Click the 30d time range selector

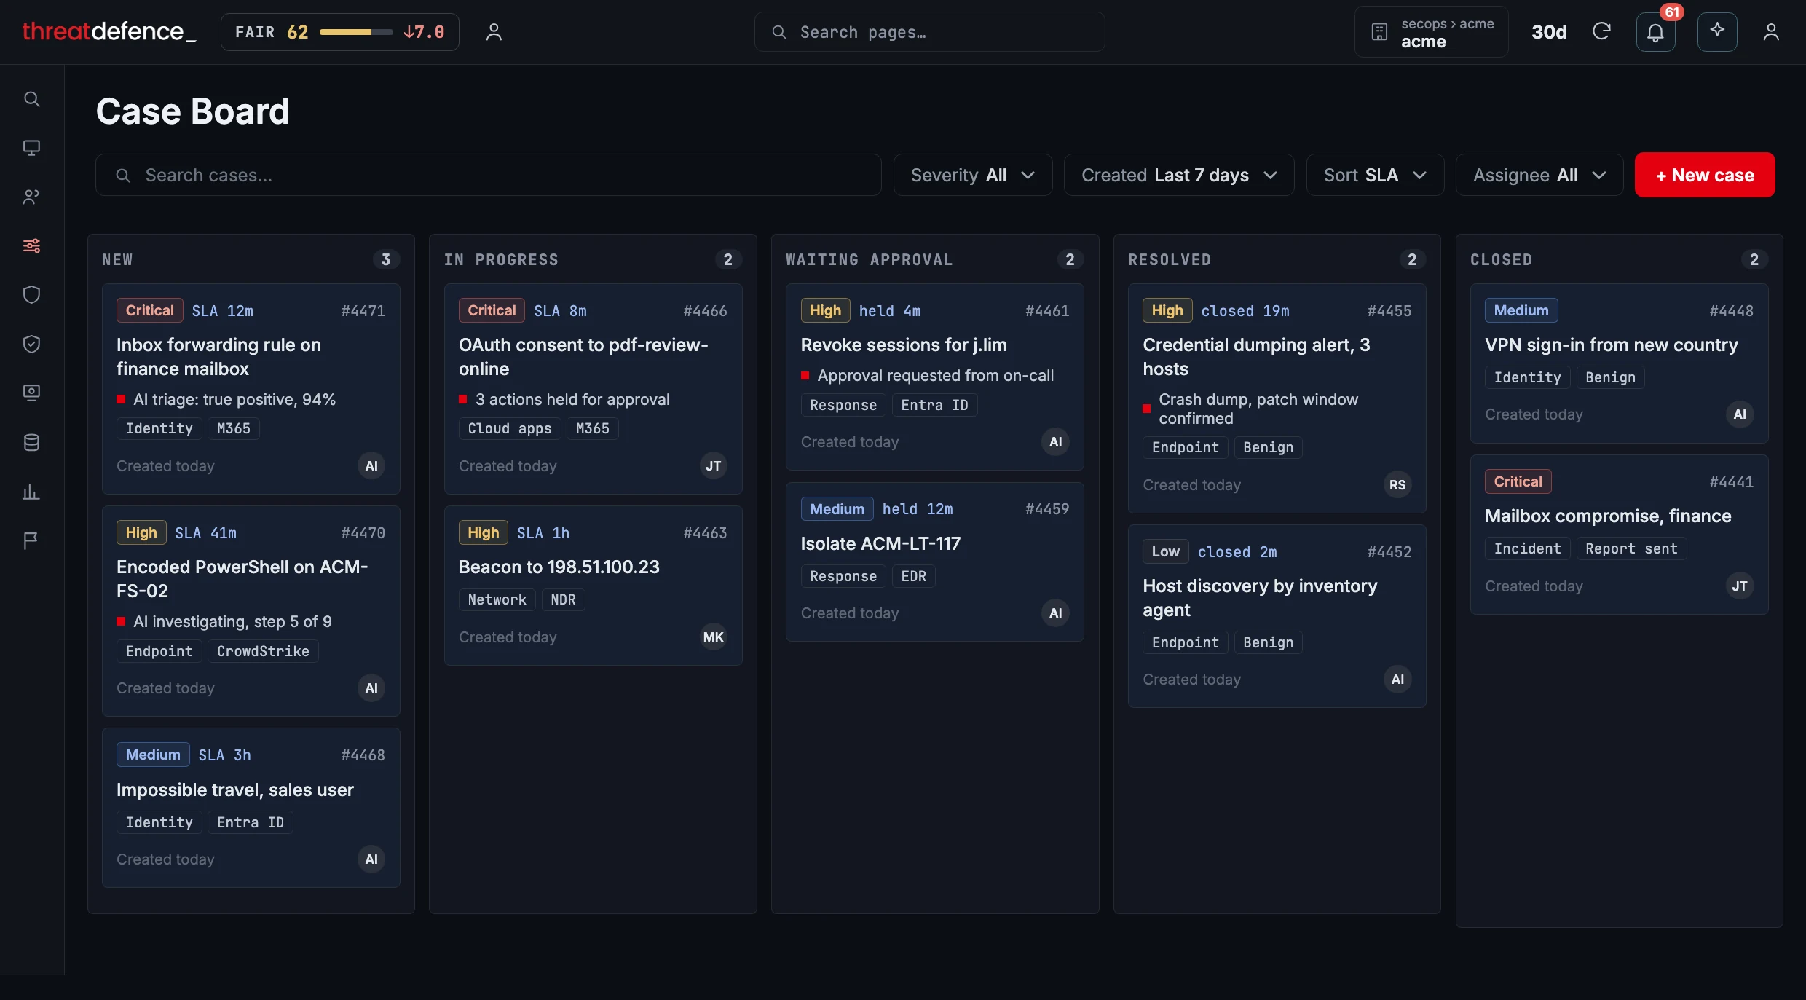coord(1549,32)
